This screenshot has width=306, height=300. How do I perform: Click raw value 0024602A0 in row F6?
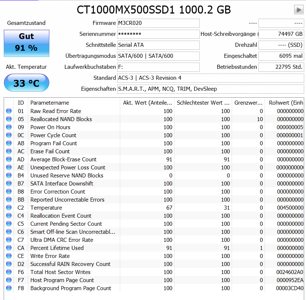(x=290, y=272)
